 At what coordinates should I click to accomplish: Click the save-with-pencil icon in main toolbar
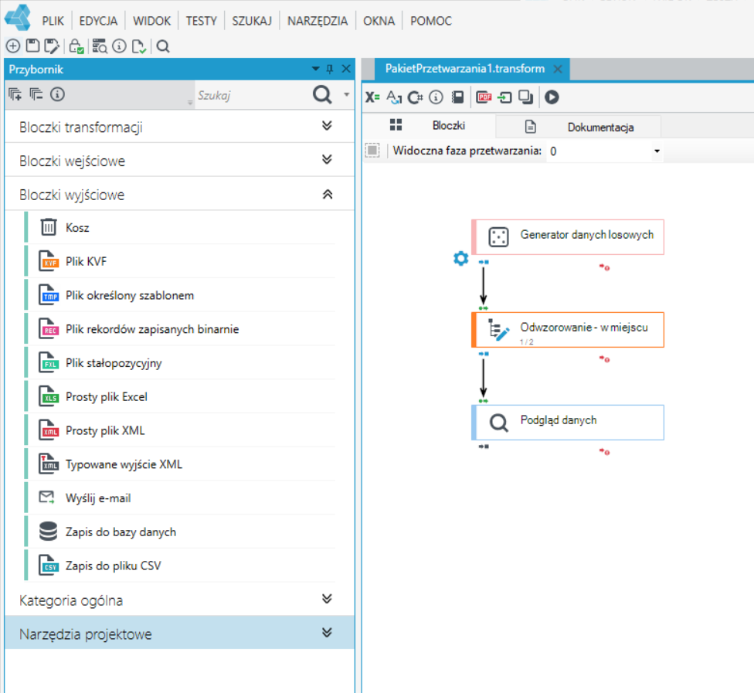click(x=52, y=46)
